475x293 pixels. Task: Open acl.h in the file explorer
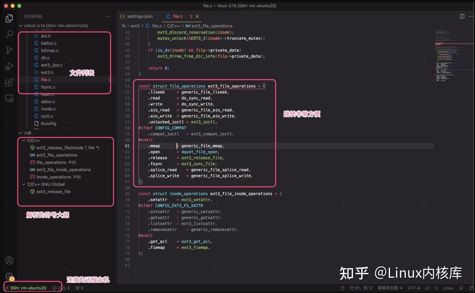tap(46, 36)
